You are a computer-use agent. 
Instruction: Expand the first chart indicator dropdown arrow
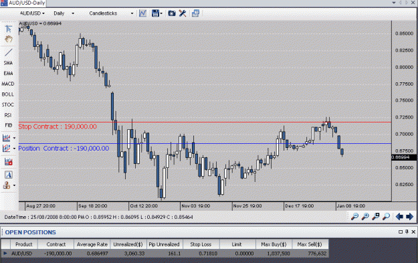tap(15, 138)
